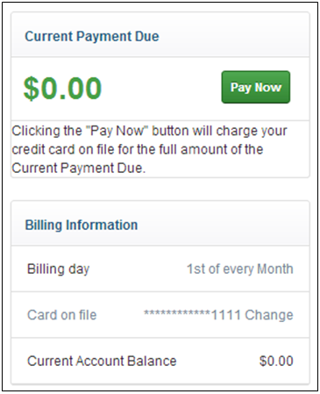The width and height of the screenshot is (320, 394).
Task: Click the large green $0.00 amount
Action: click(62, 88)
